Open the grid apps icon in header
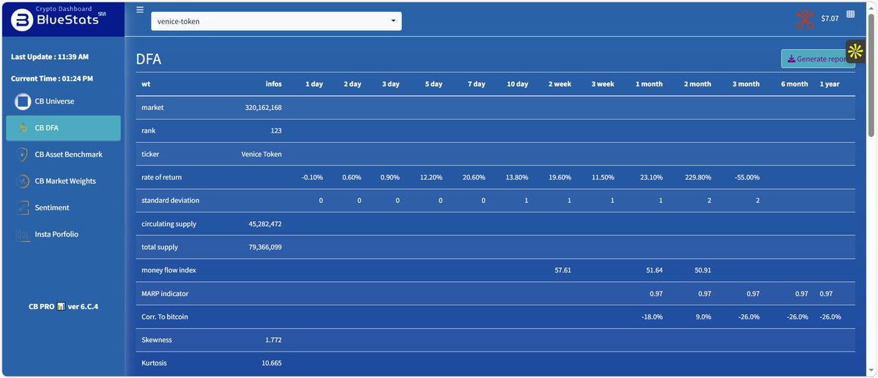 point(850,14)
